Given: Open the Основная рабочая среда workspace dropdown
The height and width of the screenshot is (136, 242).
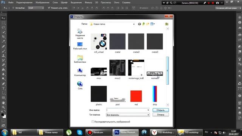Looking at the screenshot, I should [x=228, y=8].
